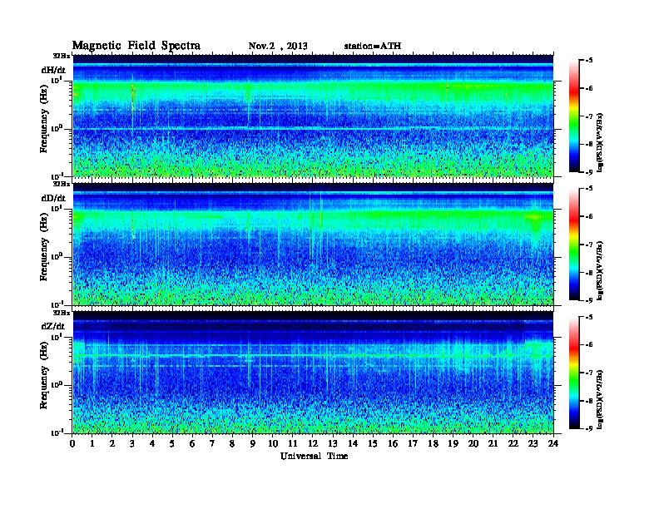Click the color bar beside the dD/dt panel
Screen dimensions: 659x509
[x=574, y=244]
